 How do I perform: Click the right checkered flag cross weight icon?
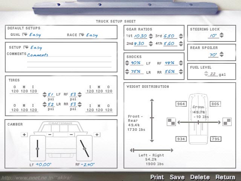click(227, 121)
